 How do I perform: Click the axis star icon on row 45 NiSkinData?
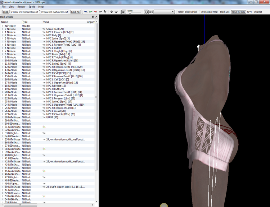point(44,171)
